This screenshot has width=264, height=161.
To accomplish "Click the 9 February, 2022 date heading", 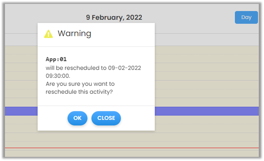I will click(x=114, y=18).
